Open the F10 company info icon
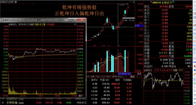Viewport: 196px width, 105px height. click(195, 33)
